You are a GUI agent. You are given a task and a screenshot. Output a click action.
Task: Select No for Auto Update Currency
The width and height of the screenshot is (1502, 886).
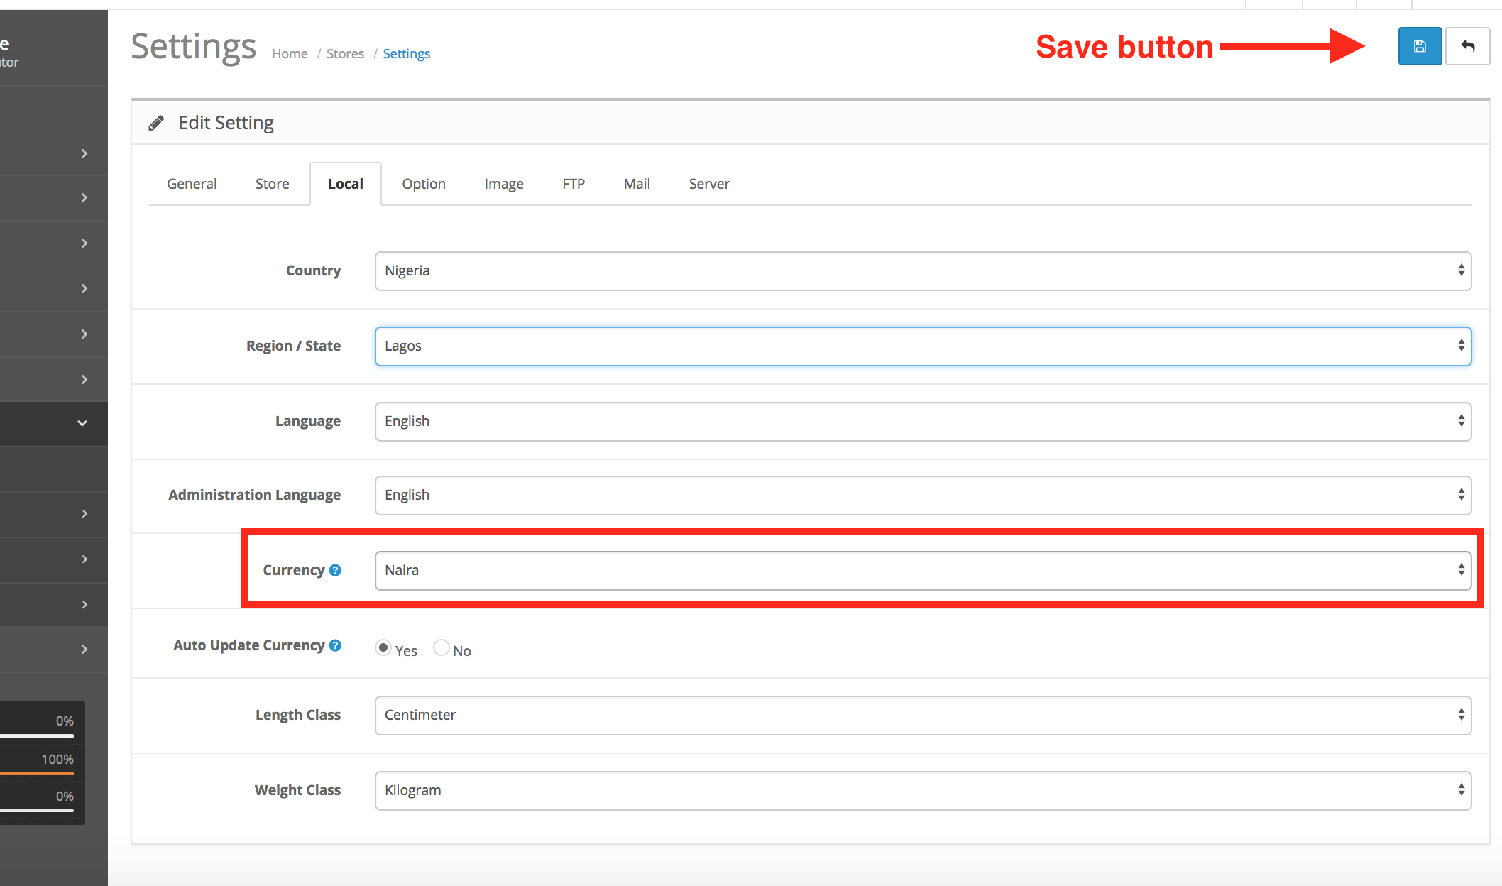pos(441,649)
